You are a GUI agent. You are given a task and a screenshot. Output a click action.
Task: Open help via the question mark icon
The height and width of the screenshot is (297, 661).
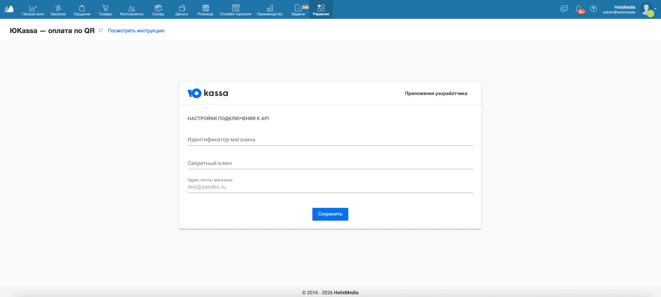[594, 9]
